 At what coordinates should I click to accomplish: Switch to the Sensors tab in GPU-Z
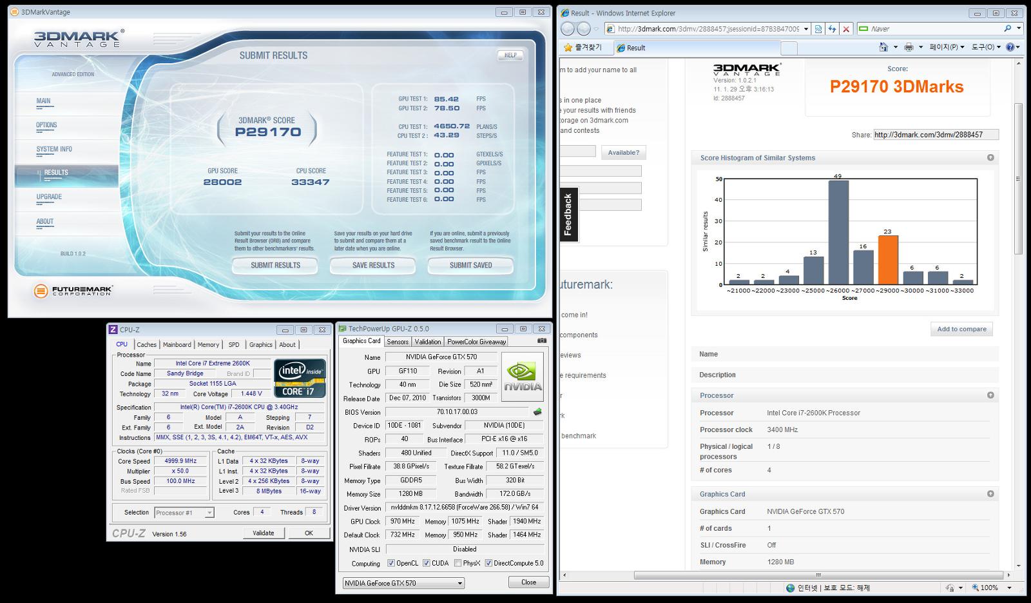coord(398,342)
